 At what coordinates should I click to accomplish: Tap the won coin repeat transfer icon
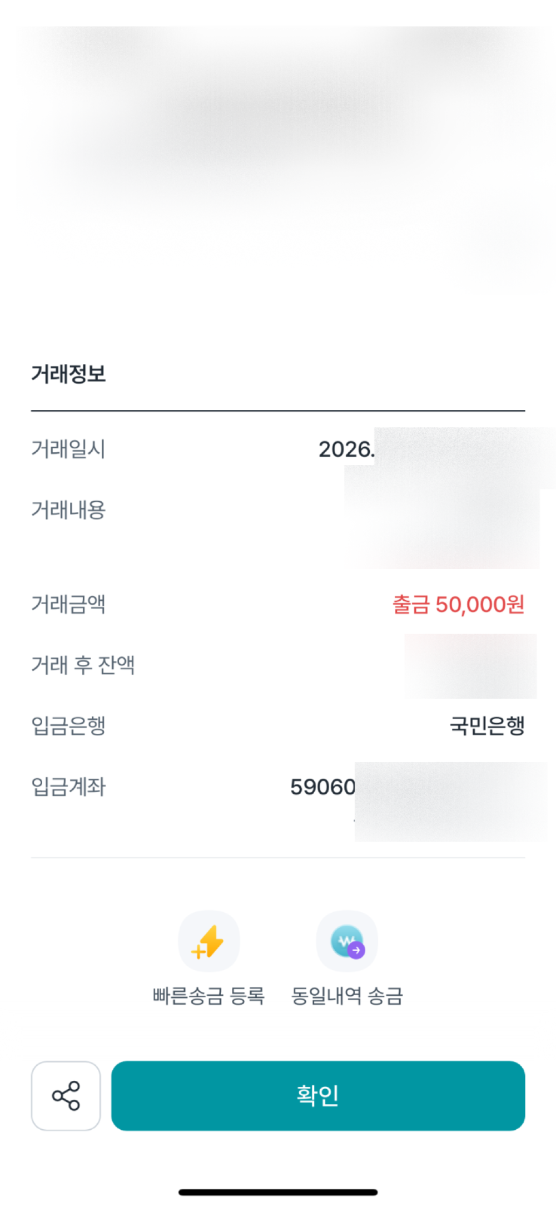[347, 941]
